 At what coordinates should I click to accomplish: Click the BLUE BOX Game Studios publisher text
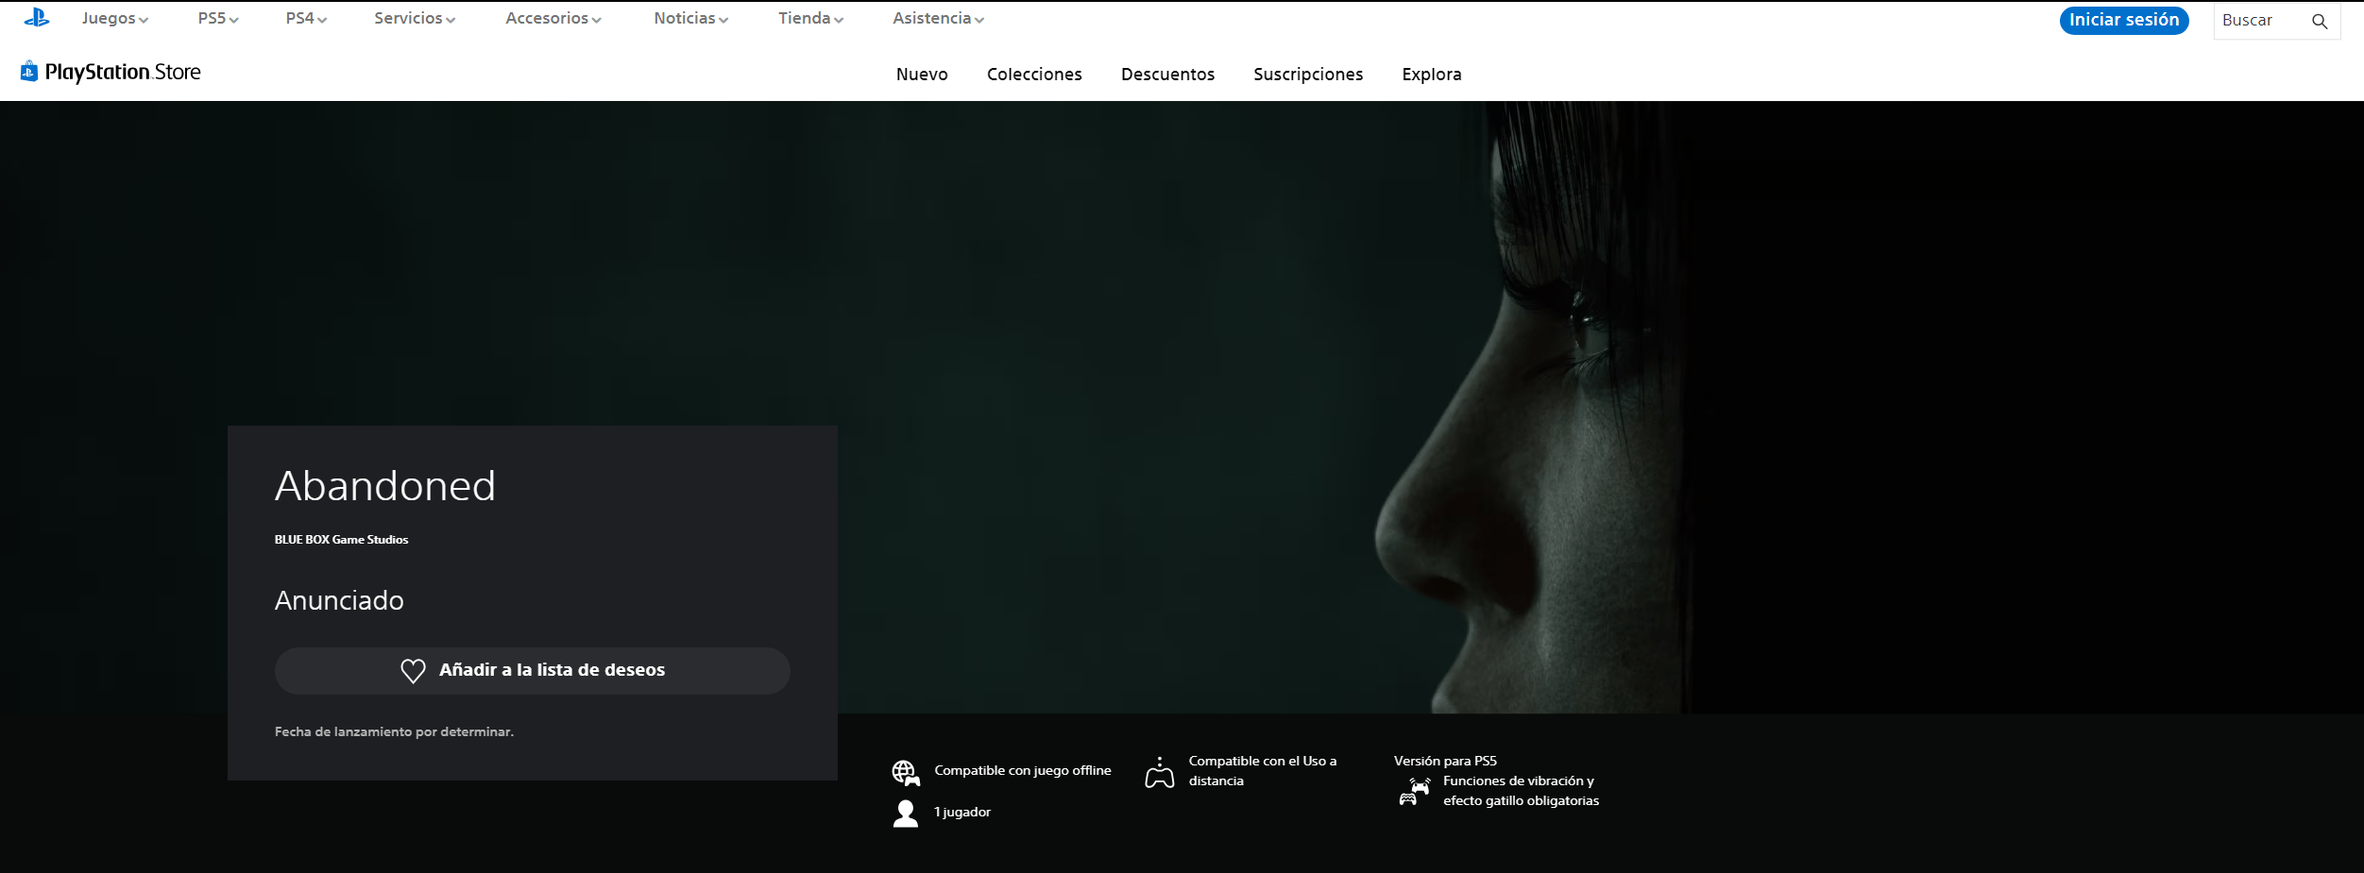(x=341, y=540)
